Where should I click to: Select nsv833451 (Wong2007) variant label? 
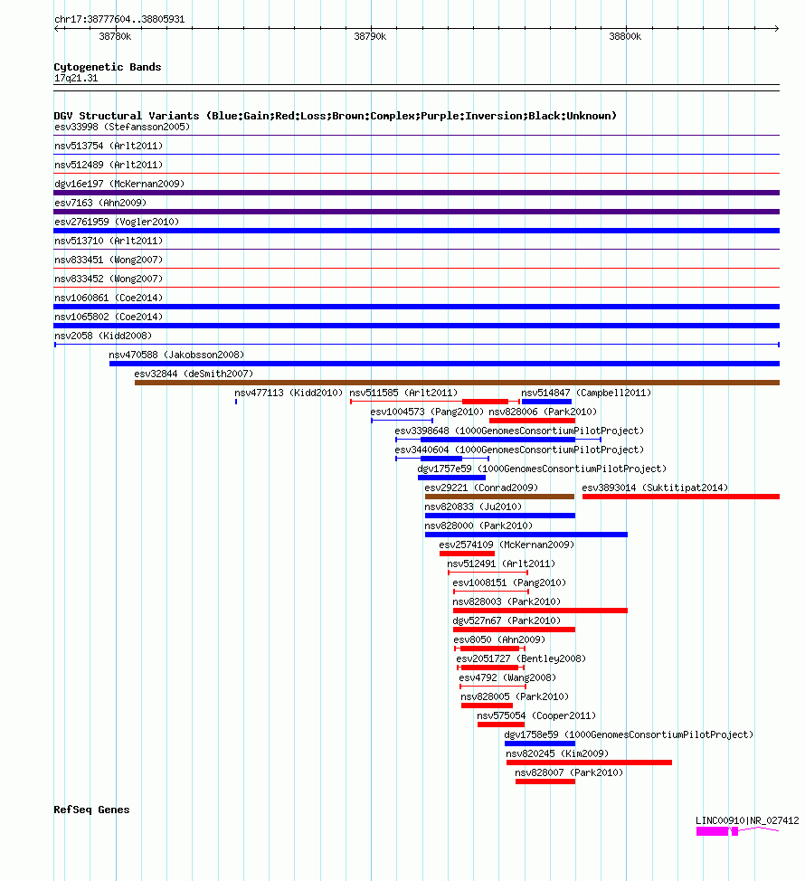[109, 261]
